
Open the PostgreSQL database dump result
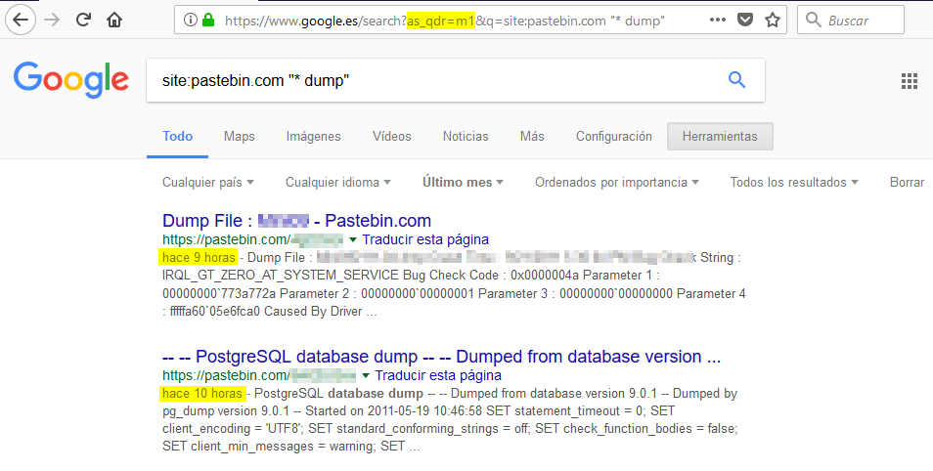click(441, 356)
